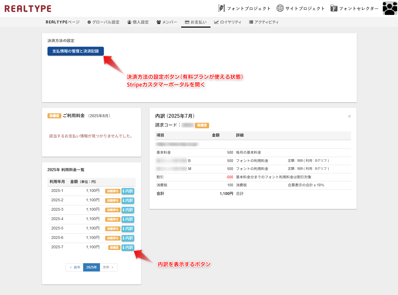Image resolution: width=398 pixels, height=295 pixels.
Task: Click 毎月の基本料金 detail text
Action: [249, 153]
